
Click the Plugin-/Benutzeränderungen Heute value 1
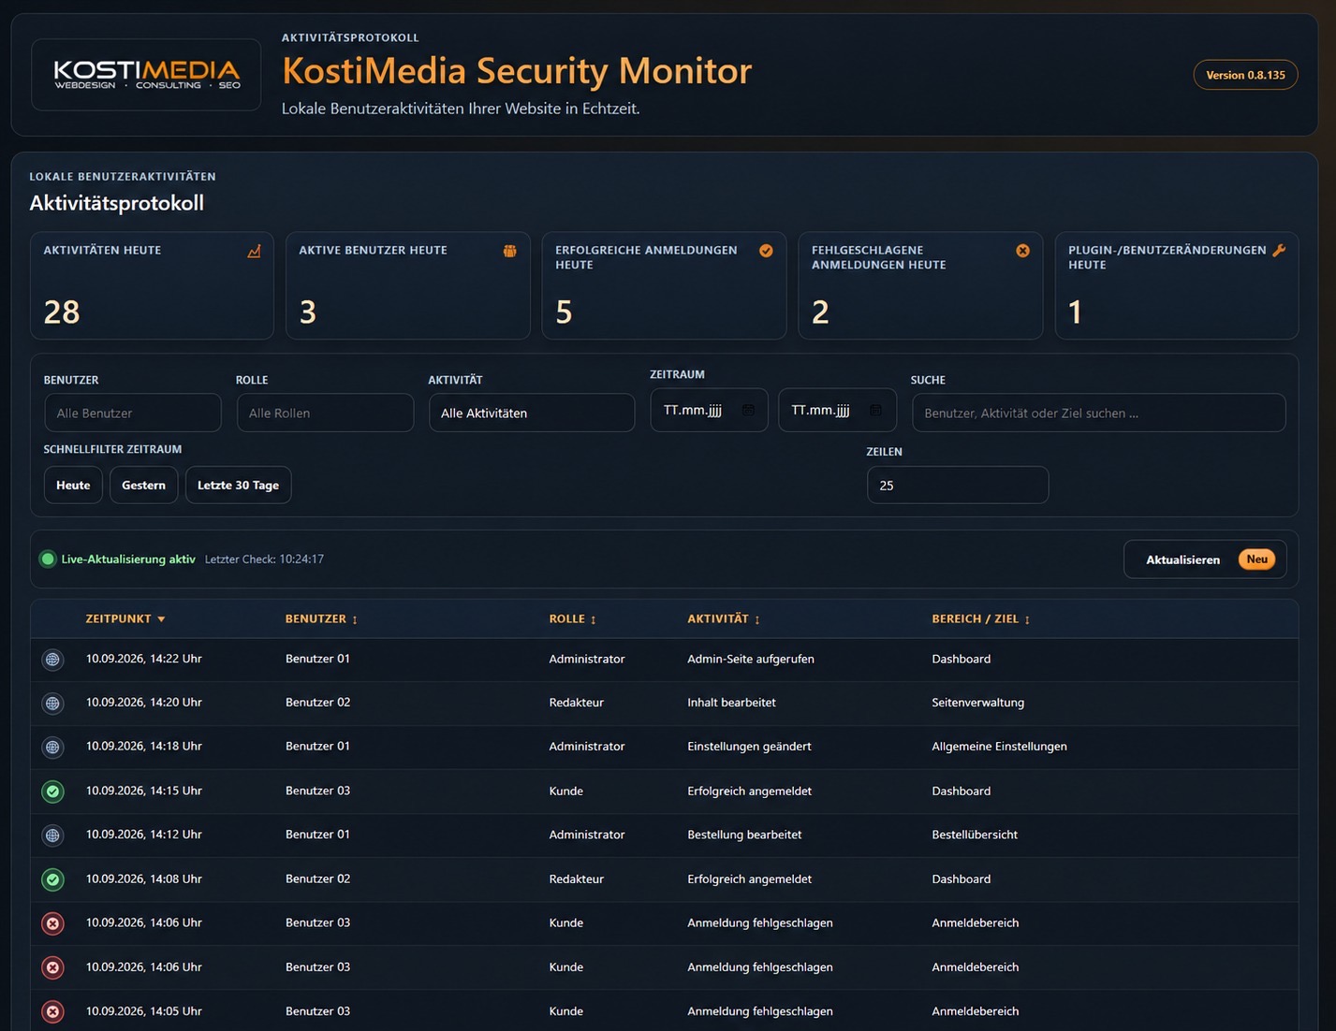click(x=1076, y=312)
